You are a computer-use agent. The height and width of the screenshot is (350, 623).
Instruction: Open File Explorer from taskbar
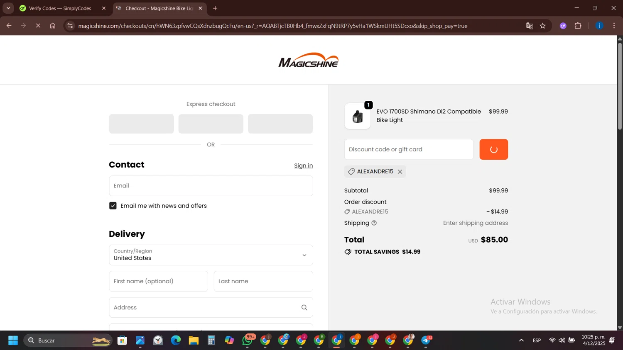pyautogui.click(x=194, y=340)
